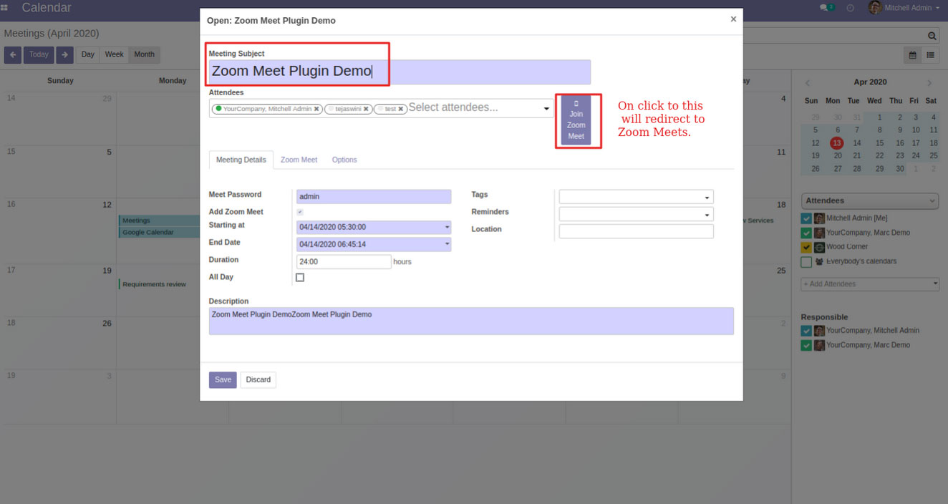Open the Google Calendar event
948x504 pixels.
pos(159,232)
